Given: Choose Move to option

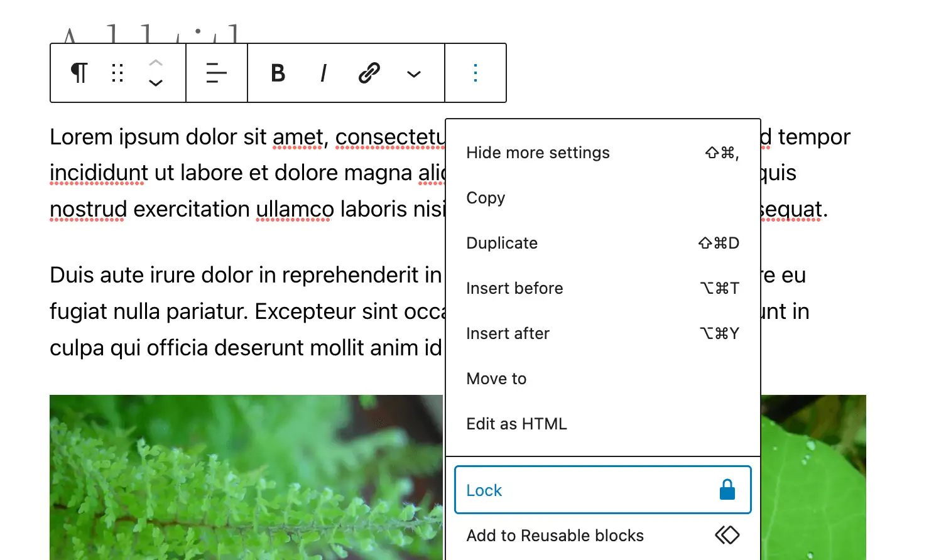Looking at the screenshot, I should [602, 379].
